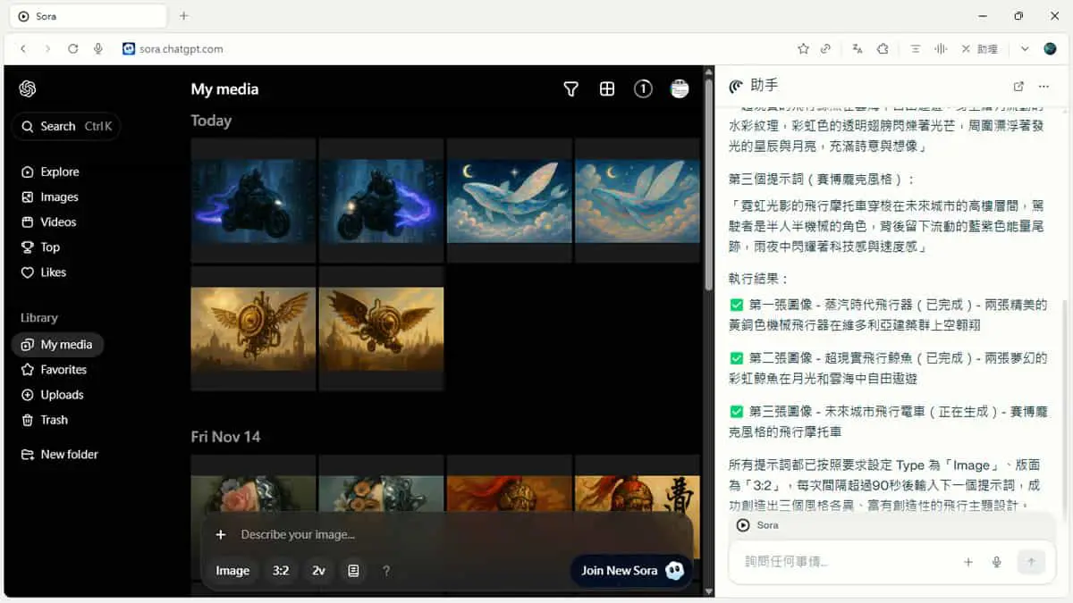Expand the 2v variations selector
Viewport: 1073px width, 603px height.
click(318, 570)
